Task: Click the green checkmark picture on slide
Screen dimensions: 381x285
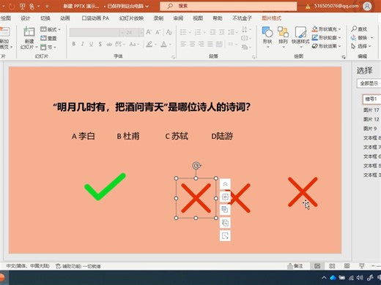Action: [x=105, y=186]
